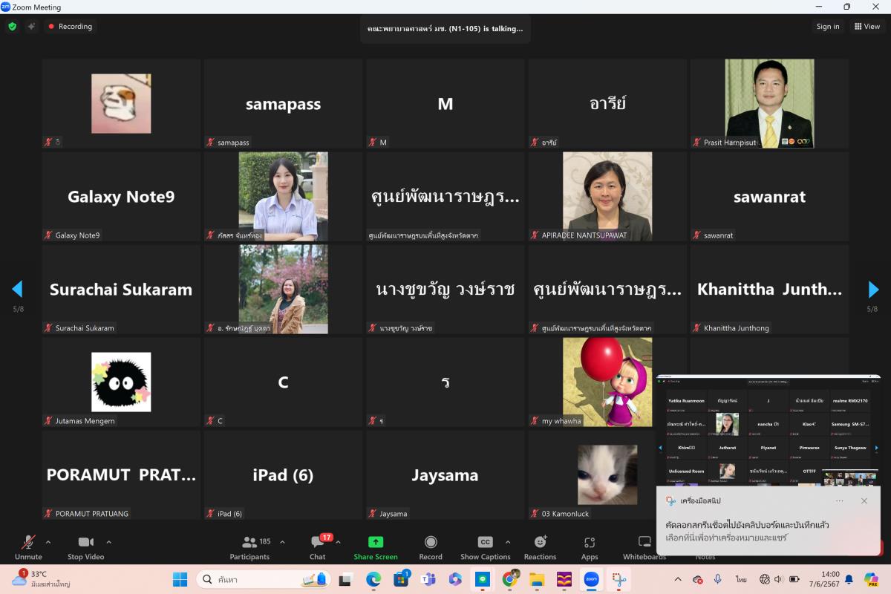Select APIRADEE NANTSUPAWAT's video tile
891x594 pixels.
607,197
